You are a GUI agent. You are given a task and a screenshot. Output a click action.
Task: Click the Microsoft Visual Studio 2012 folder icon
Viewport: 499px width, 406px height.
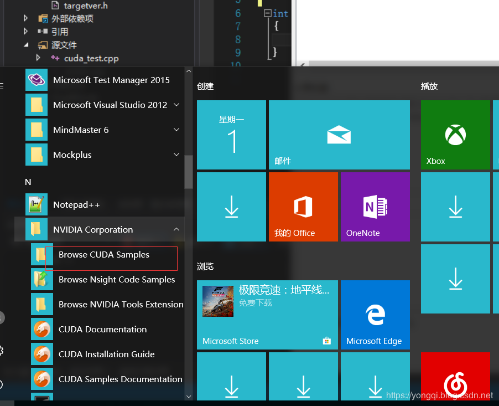point(37,105)
